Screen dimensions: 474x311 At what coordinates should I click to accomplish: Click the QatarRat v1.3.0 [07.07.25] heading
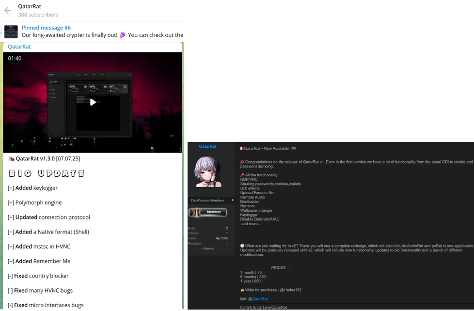click(44, 159)
